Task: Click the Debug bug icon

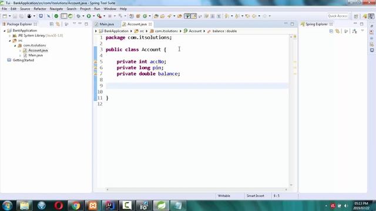Action: click(x=78, y=16)
